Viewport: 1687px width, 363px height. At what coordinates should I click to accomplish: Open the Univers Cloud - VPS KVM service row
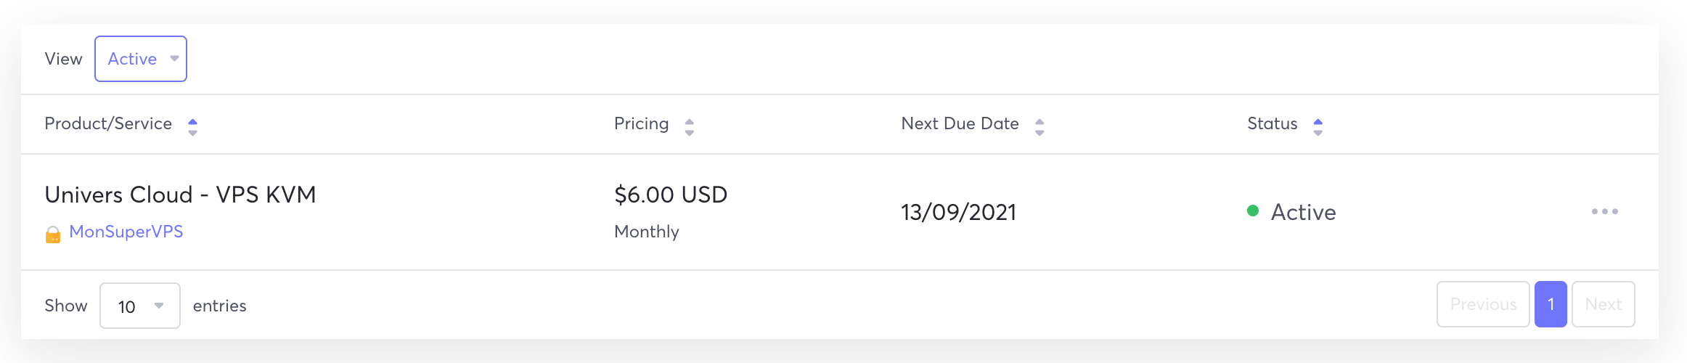[x=180, y=195]
